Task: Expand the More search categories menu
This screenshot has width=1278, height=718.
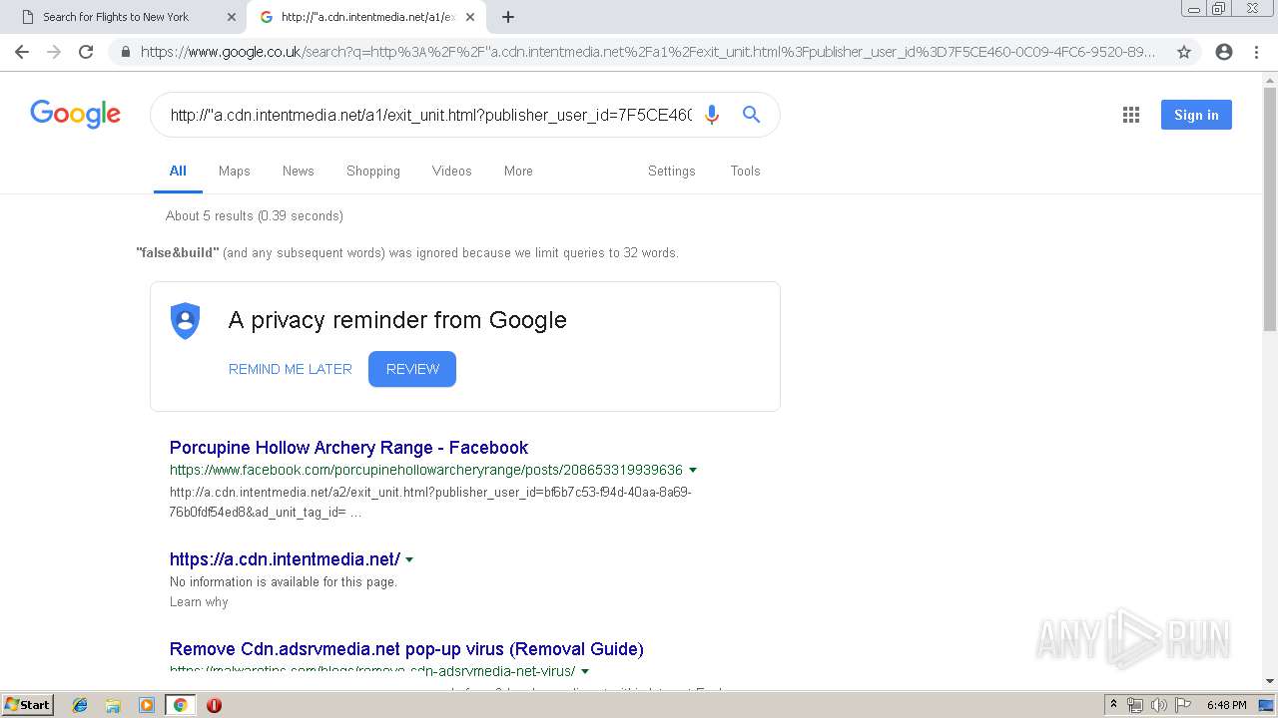Action: 518,171
